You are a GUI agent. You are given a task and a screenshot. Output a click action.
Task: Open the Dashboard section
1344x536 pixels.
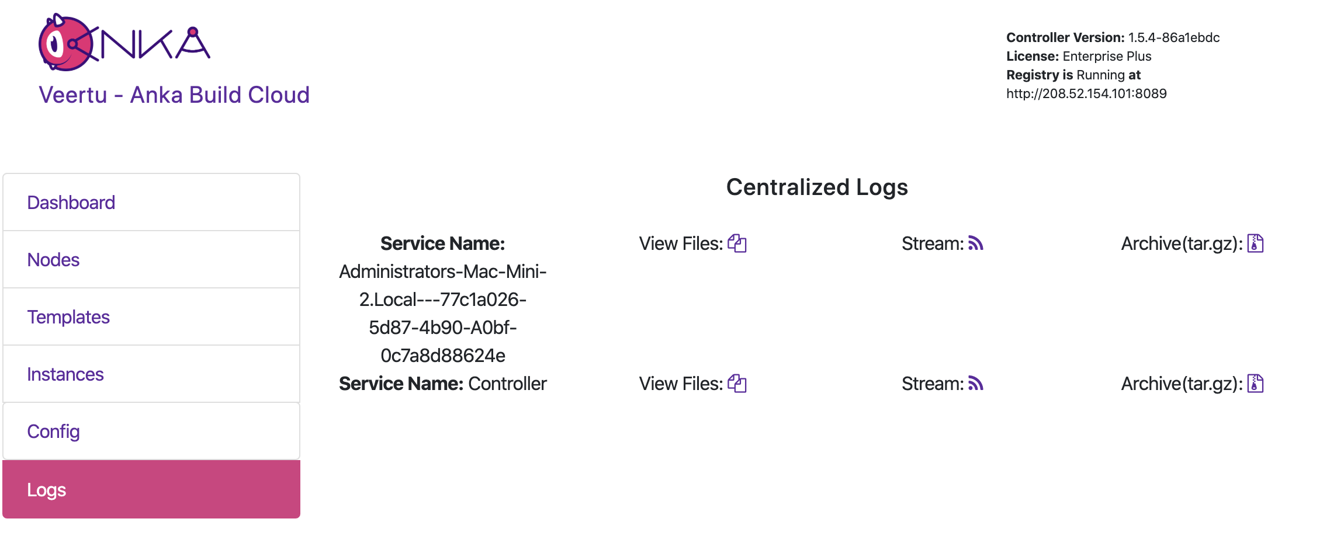71,202
